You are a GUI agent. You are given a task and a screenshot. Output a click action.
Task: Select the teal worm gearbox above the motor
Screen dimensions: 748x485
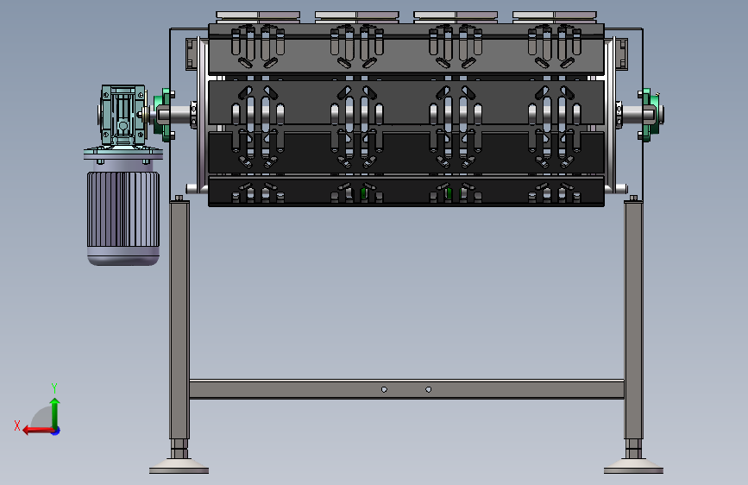coord(123,115)
